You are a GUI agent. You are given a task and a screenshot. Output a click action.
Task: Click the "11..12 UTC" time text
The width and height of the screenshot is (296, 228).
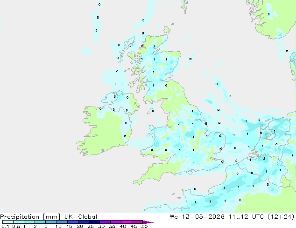coord(246,217)
